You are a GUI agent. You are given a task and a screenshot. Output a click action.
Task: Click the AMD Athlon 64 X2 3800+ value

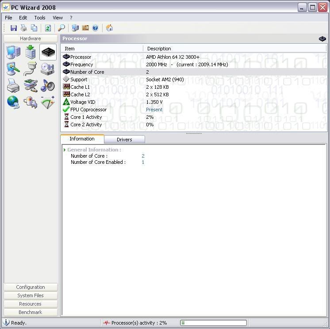pyautogui.click(x=173, y=57)
